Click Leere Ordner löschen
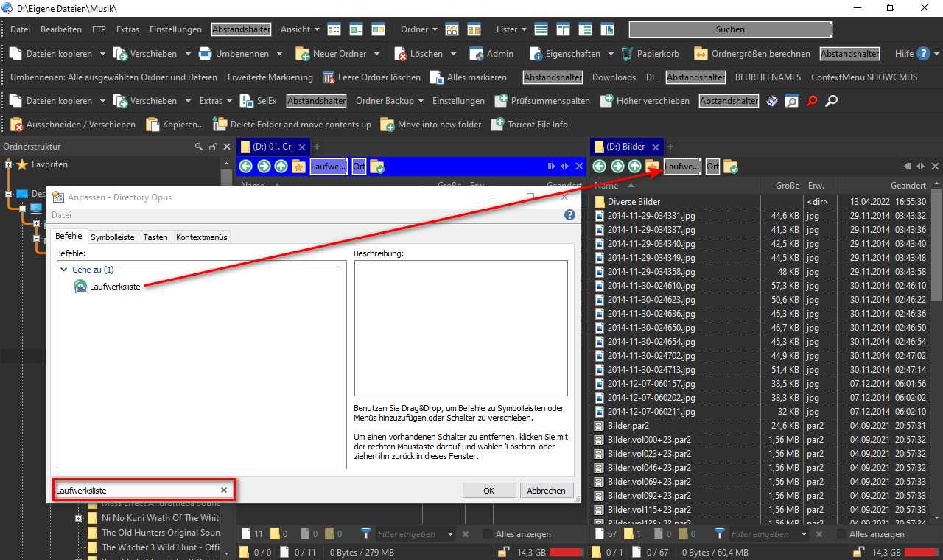 [371, 77]
